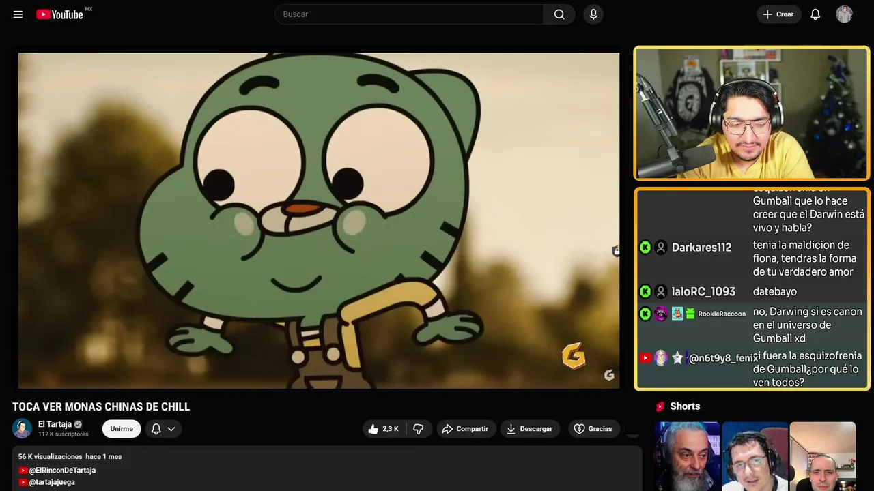Join channel with Unirme button
Viewport: 874px width, 491px height.
point(122,429)
